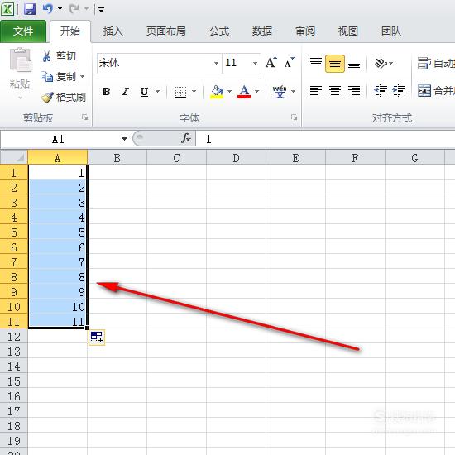Viewport: 455px width, 455px height.
Task: Expand the 粘贴 paste options arrow
Action: pyautogui.click(x=20, y=98)
